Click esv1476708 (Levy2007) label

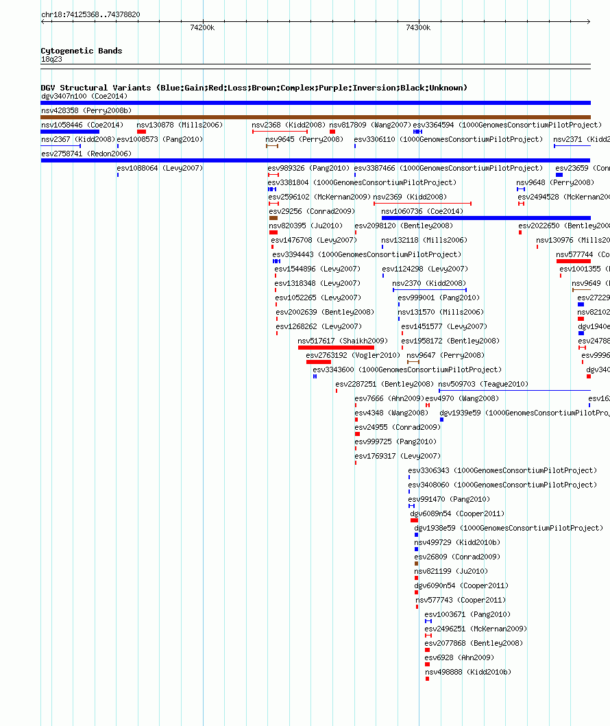(x=314, y=240)
